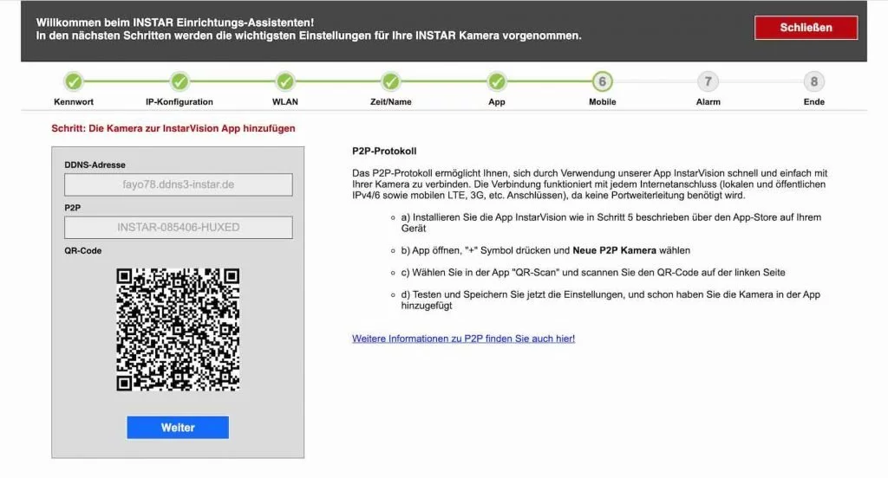Viewport: 888px width, 478px height.
Task: Click the IP-Konfiguration step label
Action: click(180, 102)
